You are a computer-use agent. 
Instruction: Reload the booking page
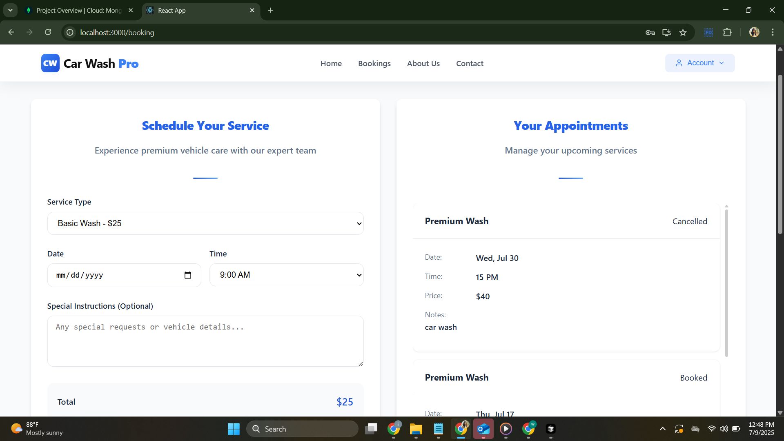point(48,32)
